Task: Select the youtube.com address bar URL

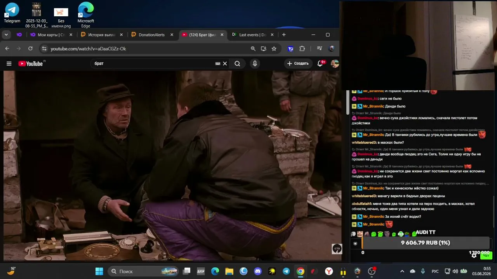Action: pos(88,48)
